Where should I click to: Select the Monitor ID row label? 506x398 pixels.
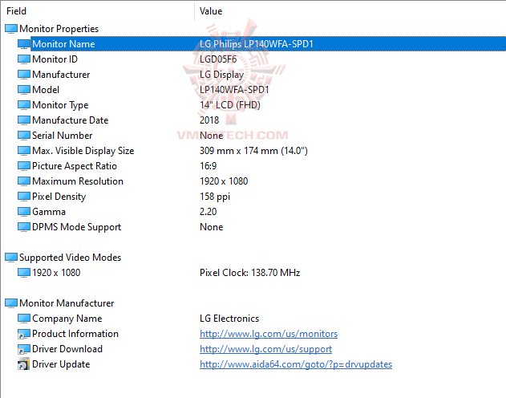(55, 59)
